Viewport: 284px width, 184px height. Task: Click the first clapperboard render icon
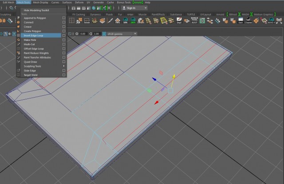[74, 8]
